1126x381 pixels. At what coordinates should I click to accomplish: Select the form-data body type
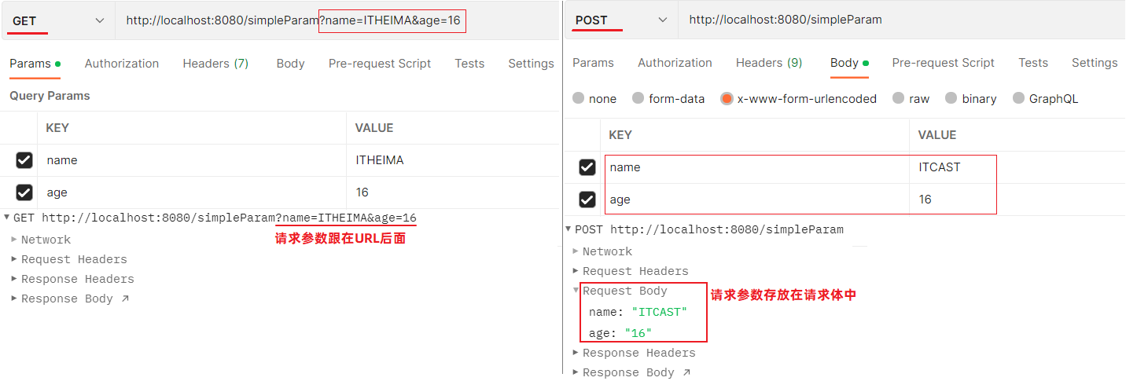[x=638, y=99]
